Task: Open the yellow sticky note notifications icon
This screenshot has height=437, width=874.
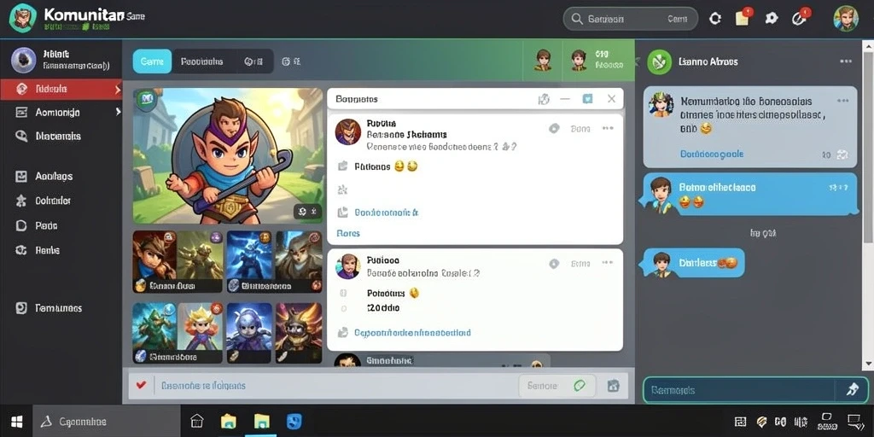Action: click(742, 19)
